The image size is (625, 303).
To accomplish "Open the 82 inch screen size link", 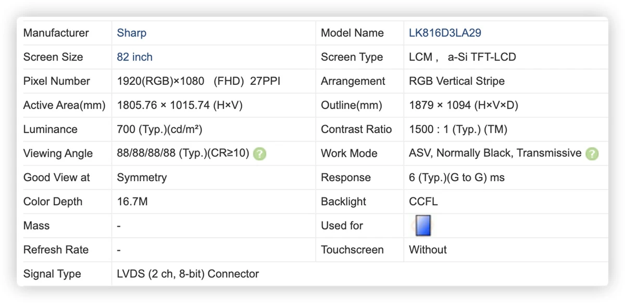I will pos(134,57).
